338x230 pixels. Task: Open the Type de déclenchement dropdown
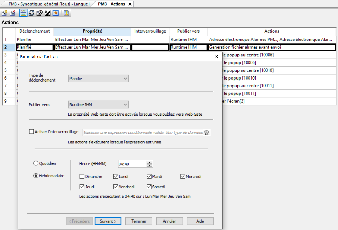[x=98, y=79]
